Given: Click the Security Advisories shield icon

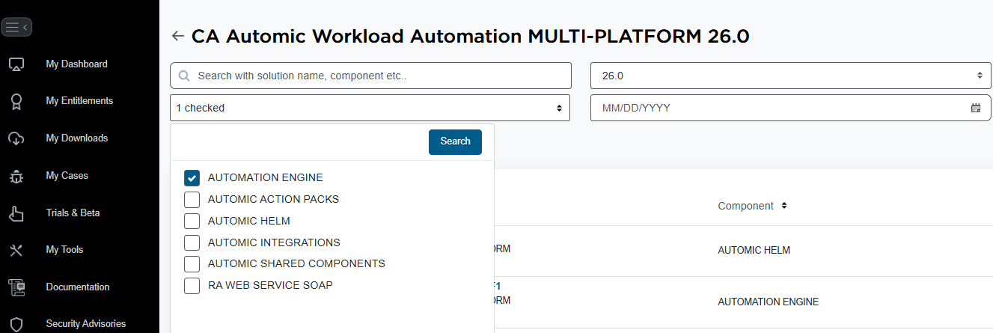Looking at the screenshot, I should 16,324.
